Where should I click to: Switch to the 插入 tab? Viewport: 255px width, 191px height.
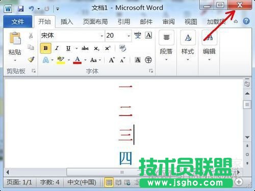(x=67, y=21)
